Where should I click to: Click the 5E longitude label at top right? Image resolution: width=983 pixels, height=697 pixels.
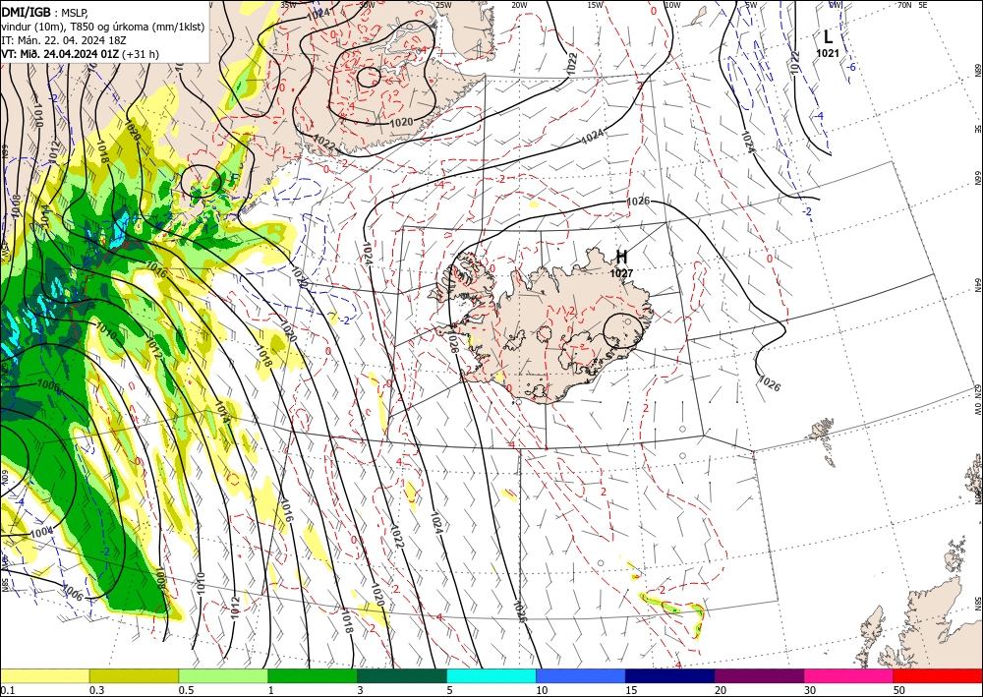[x=923, y=5]
